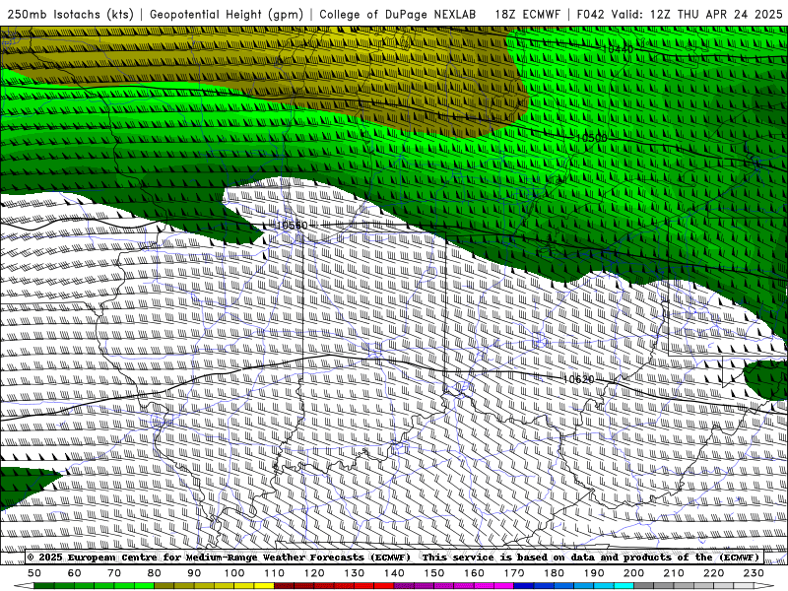
Task: Click the 210 kts color scale label
Action: (674, 573)
